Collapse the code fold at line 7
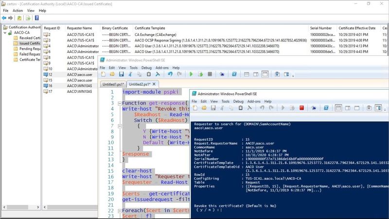 point(120,126)
